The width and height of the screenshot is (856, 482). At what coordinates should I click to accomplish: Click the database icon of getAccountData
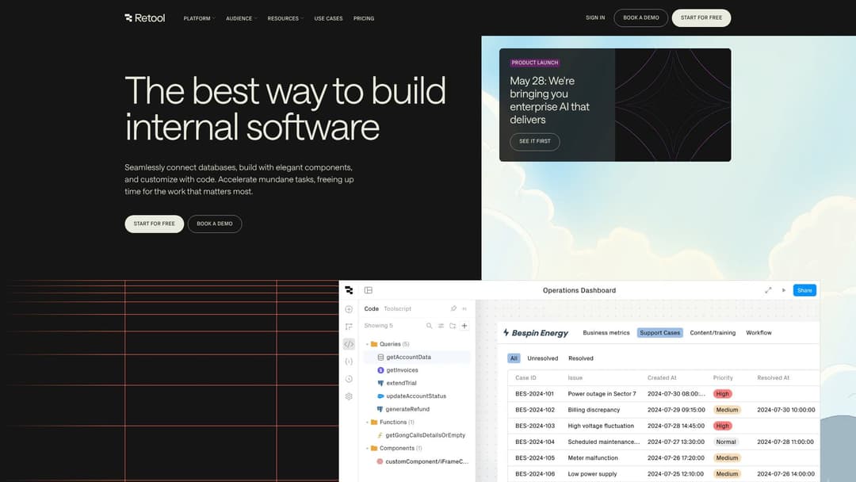click(x=380, y=357)
